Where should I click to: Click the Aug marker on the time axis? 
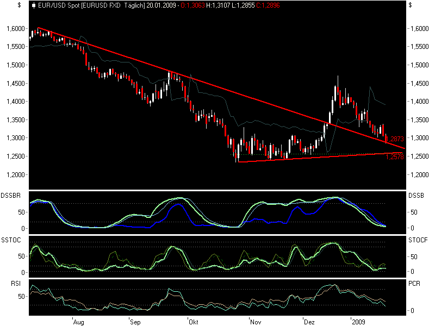click(78, 322)
